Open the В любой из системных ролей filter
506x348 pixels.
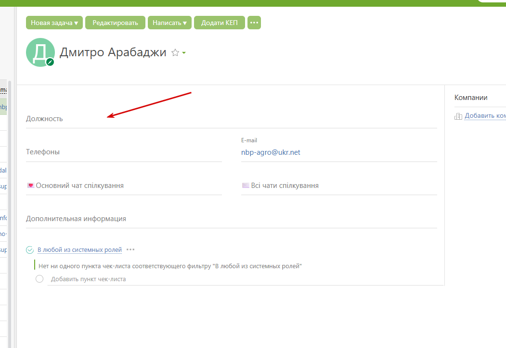coord(80,250)
